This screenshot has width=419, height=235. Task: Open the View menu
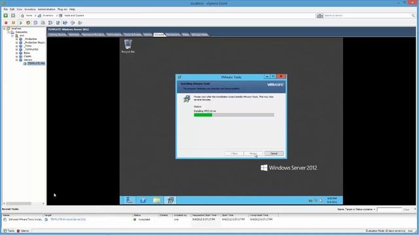coord(20,9)
